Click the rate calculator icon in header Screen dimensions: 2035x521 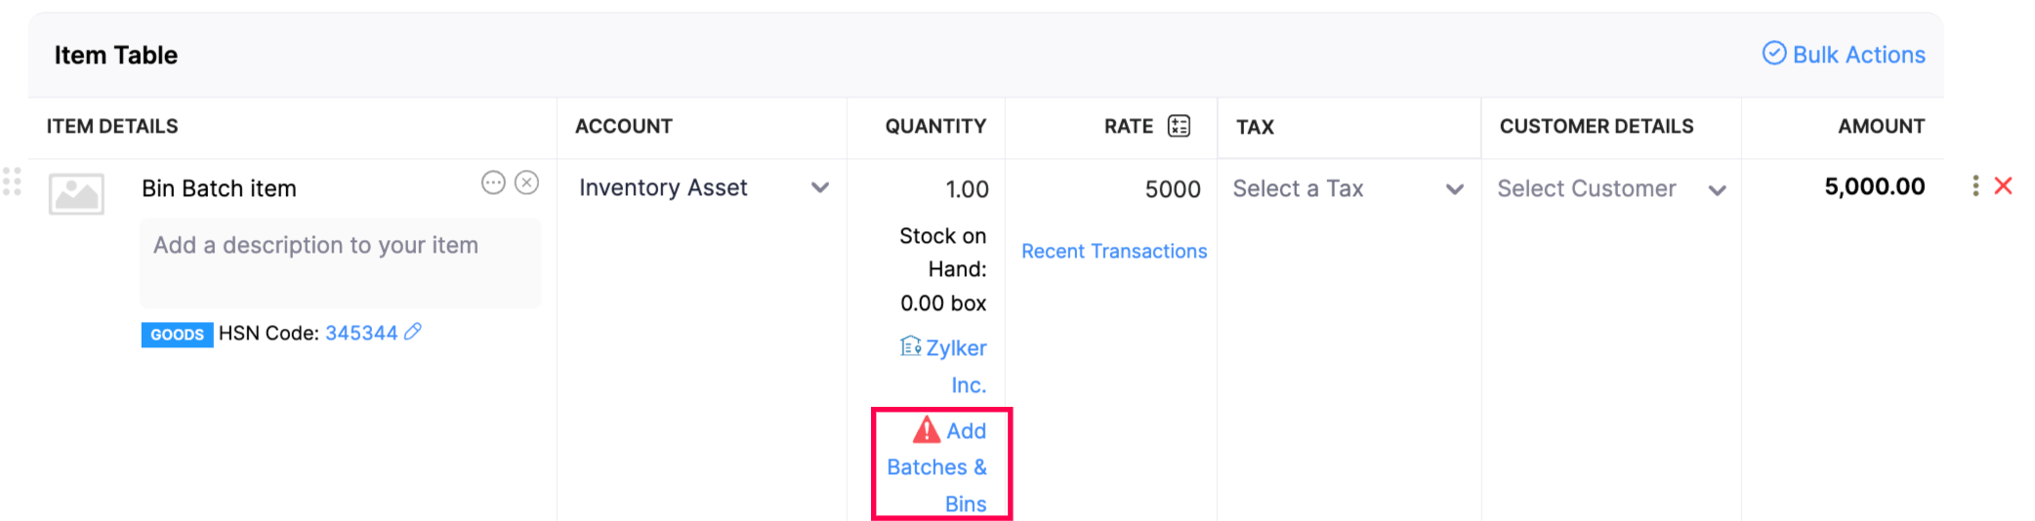tap(1179, 126)
